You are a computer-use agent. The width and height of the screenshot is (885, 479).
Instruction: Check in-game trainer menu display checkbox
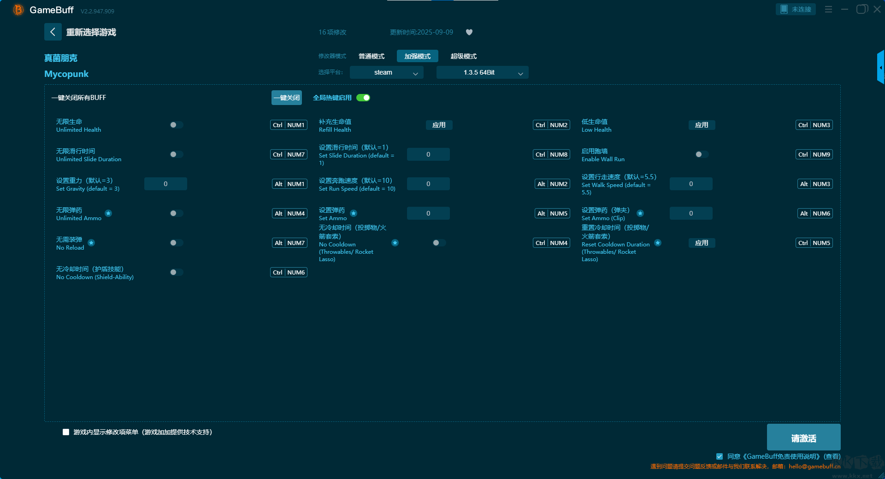tap(66, 432)
